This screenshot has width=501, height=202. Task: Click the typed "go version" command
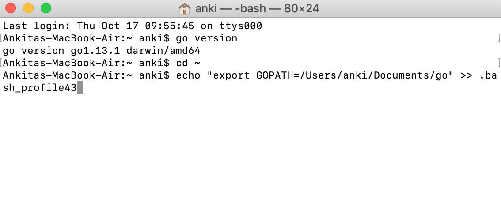[x=206, y=38]
